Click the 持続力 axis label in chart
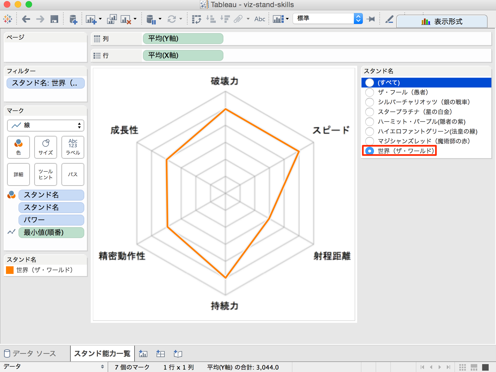The height and width of the screenshot is (372, 496). click(225, 306)
